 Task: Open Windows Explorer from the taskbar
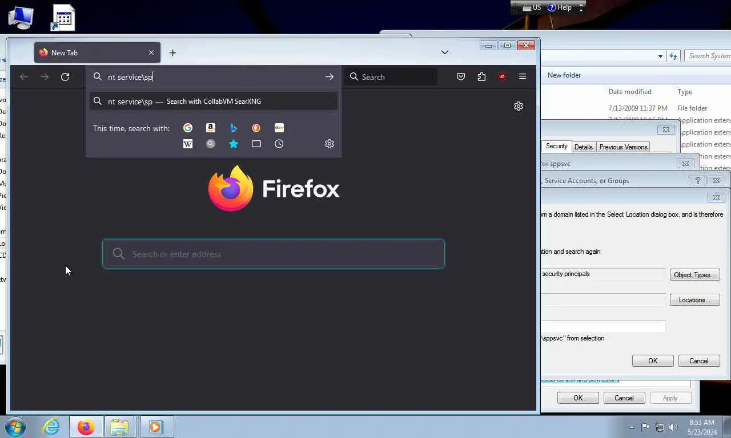[119, 427]
